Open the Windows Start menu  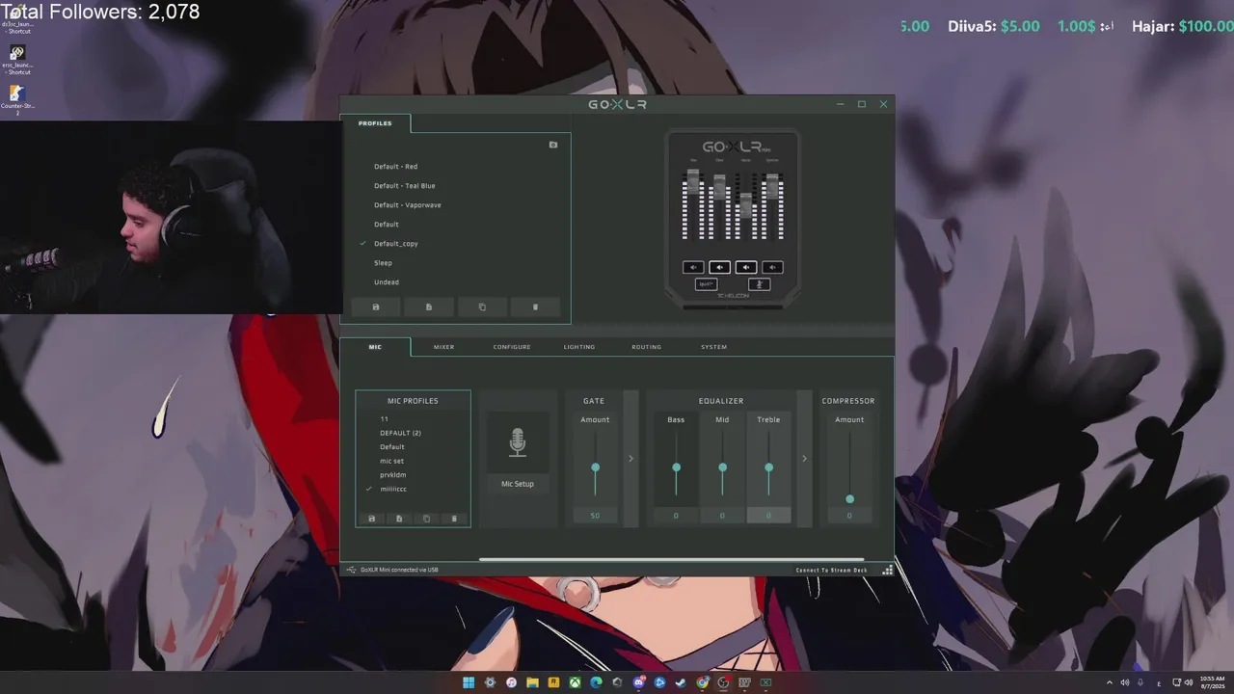point(469,682)
